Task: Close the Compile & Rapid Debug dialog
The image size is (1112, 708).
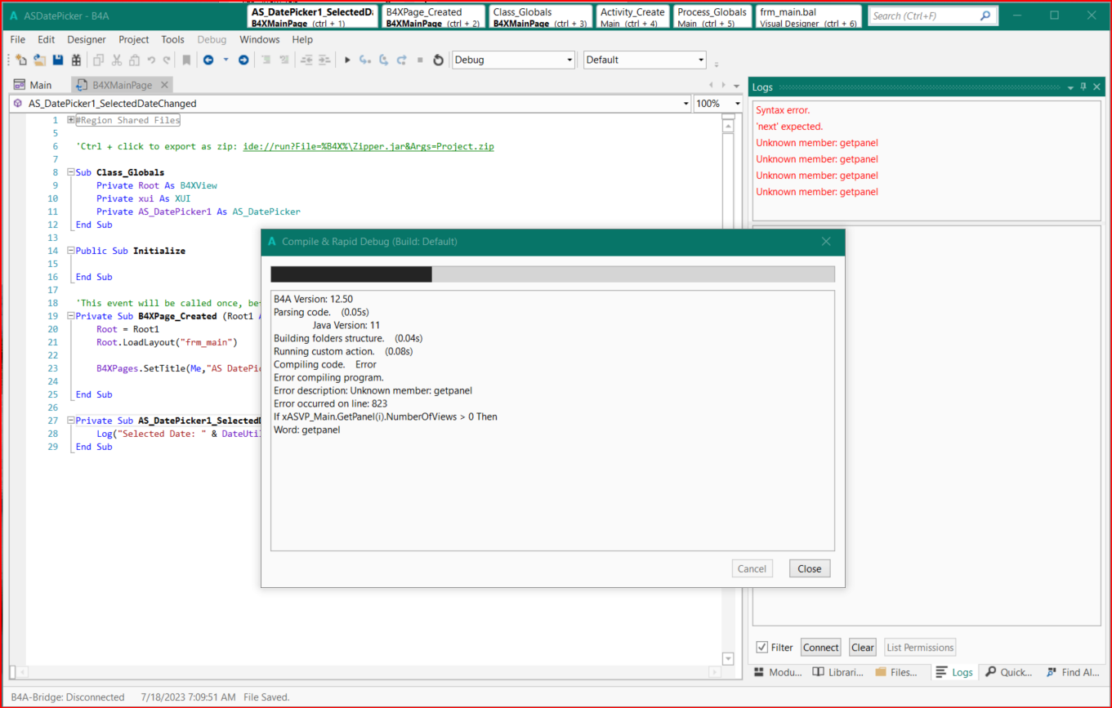Action: [x=809, y=568]
